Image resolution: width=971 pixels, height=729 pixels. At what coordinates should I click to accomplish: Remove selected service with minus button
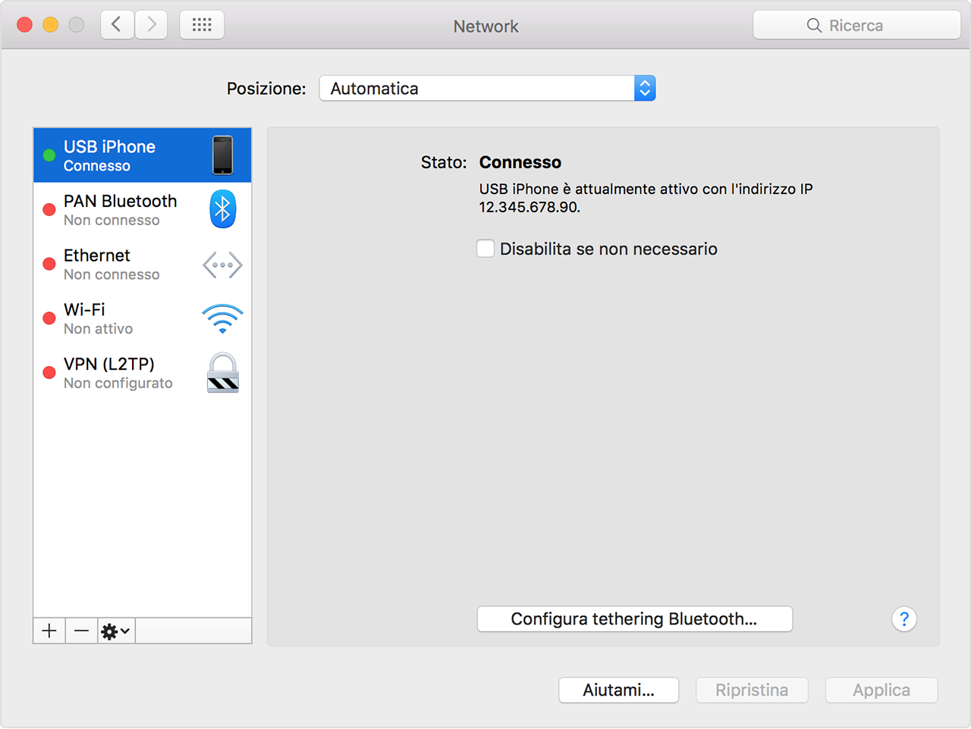82,630
